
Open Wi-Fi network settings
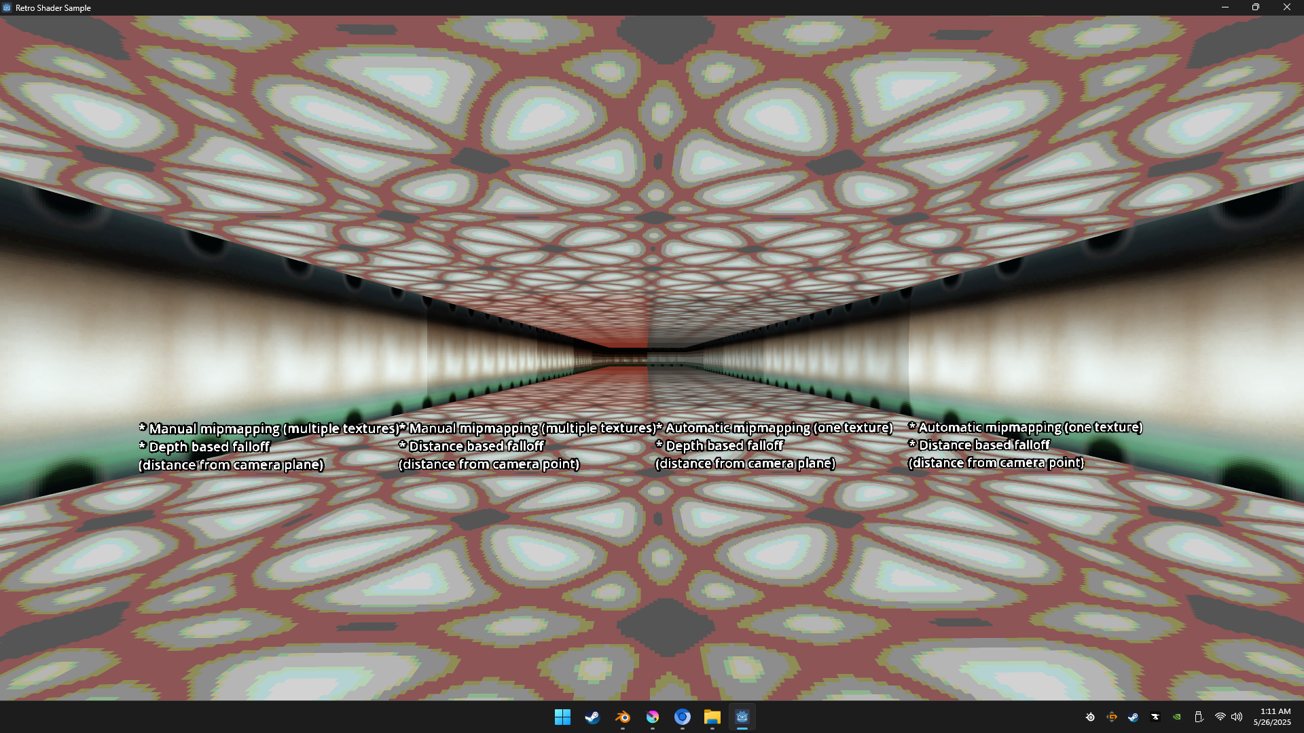[x=1220, y=717]
